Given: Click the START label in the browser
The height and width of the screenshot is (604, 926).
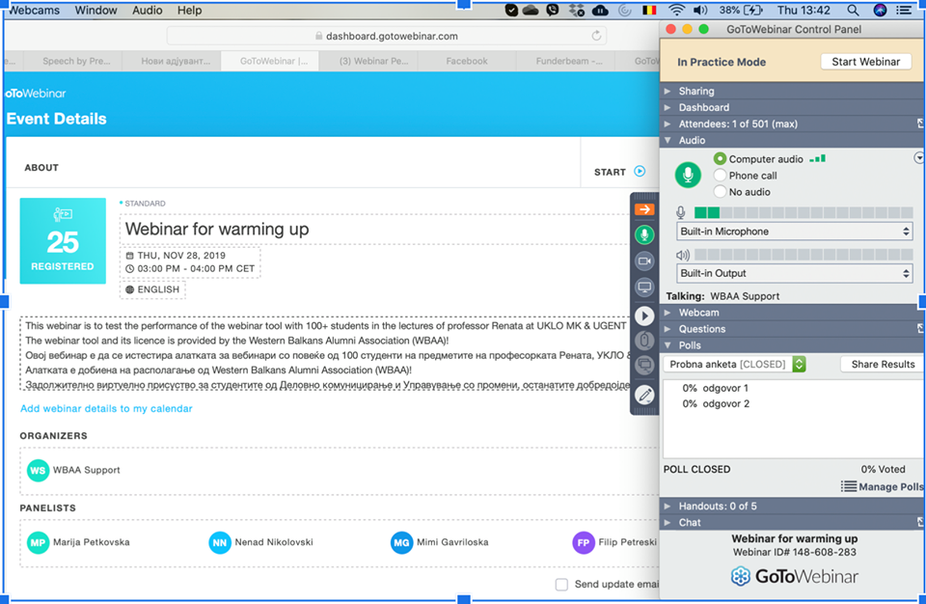Looking at the screenshot, I should (x=610, y=172).
